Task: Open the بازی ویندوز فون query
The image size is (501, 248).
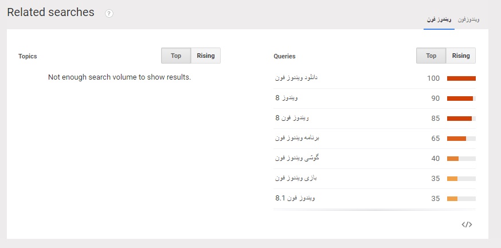Action: click(296, 178)
